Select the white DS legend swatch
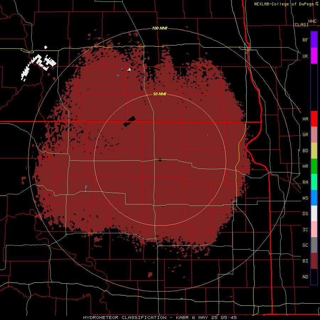This screenshot has height=320, width=320. point(314,213)
